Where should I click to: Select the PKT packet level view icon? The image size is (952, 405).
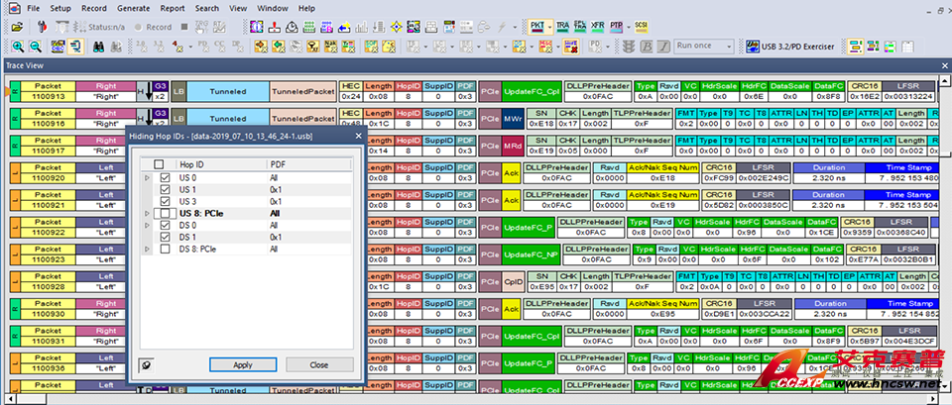tap(537, 27)
